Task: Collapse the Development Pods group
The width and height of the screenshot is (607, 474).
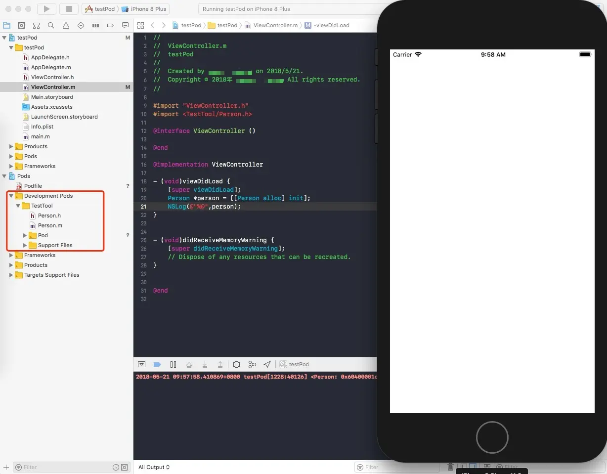Action: 11,196
